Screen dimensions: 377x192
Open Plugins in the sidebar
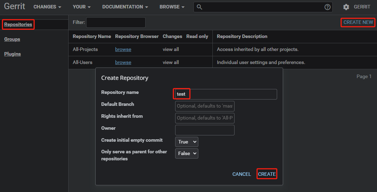[12, 54]
